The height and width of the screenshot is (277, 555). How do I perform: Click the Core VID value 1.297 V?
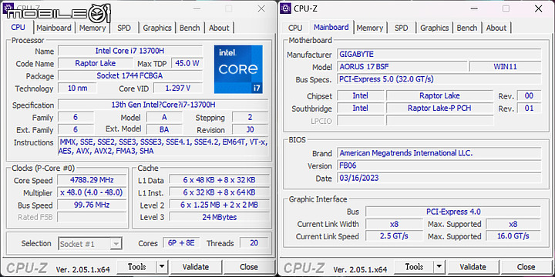[x=178, y=88]
